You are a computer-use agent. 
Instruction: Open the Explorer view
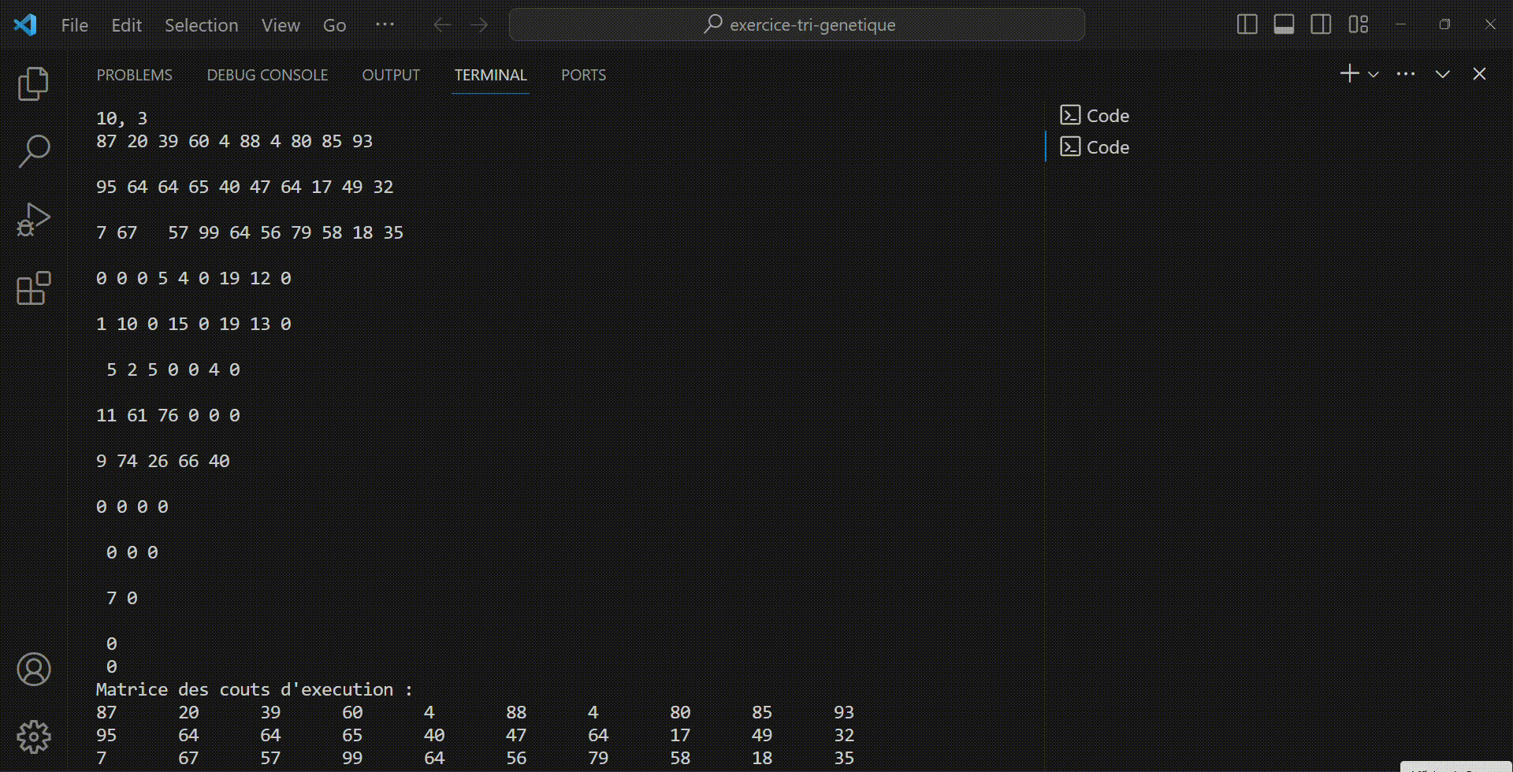pos(32,84)
